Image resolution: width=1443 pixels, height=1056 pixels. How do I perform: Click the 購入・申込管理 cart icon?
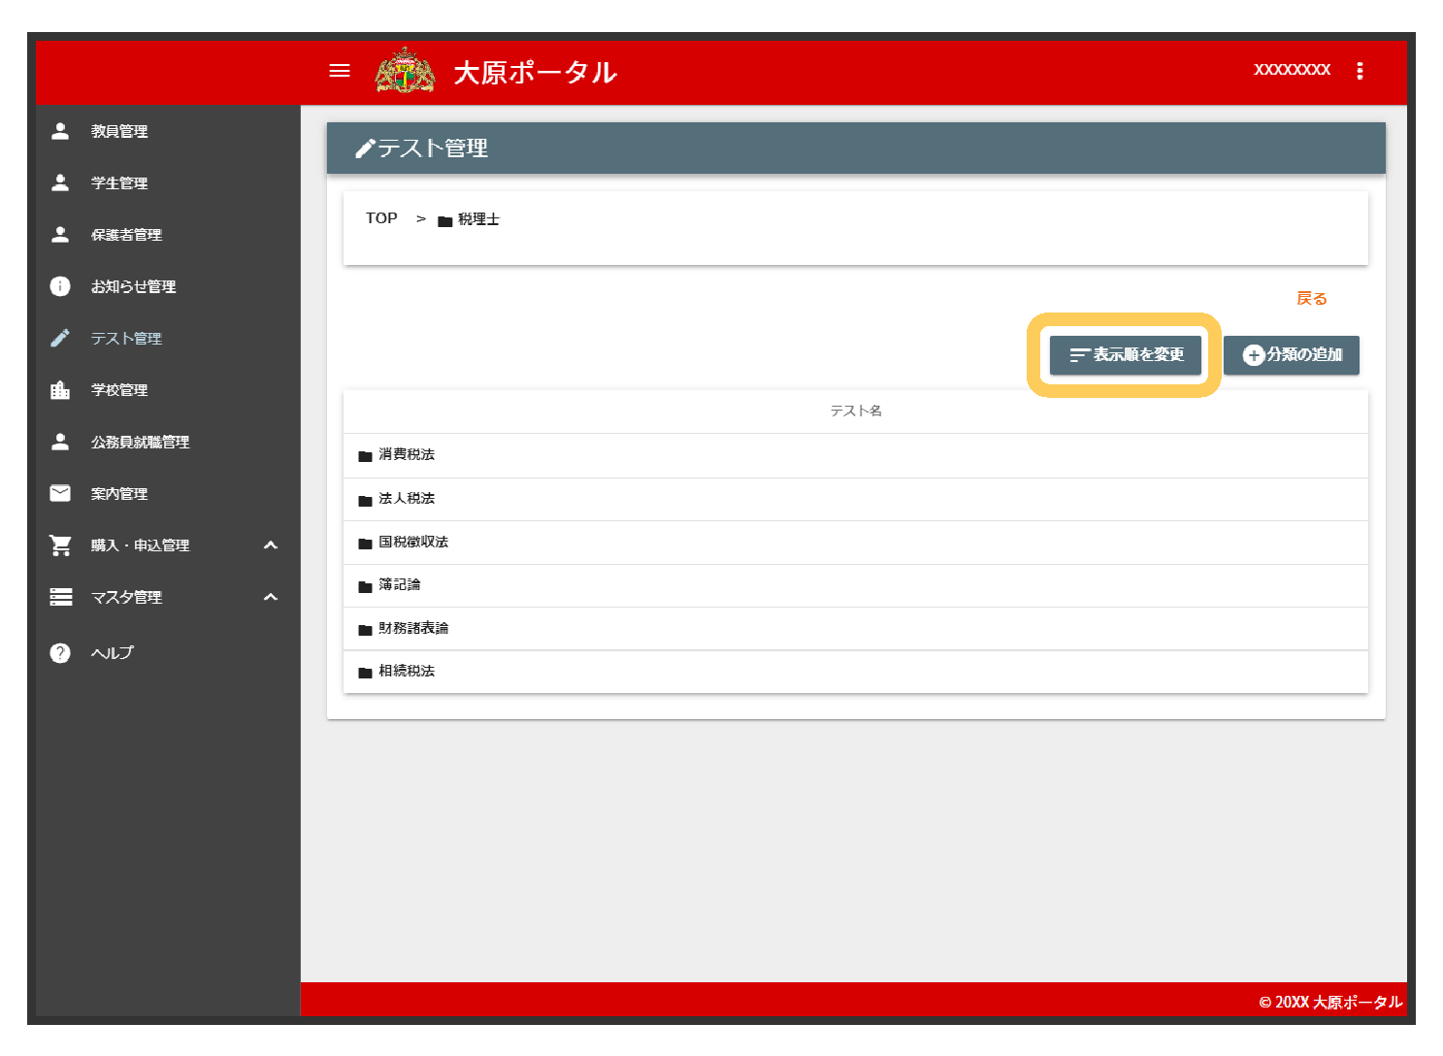coord(60,545)
